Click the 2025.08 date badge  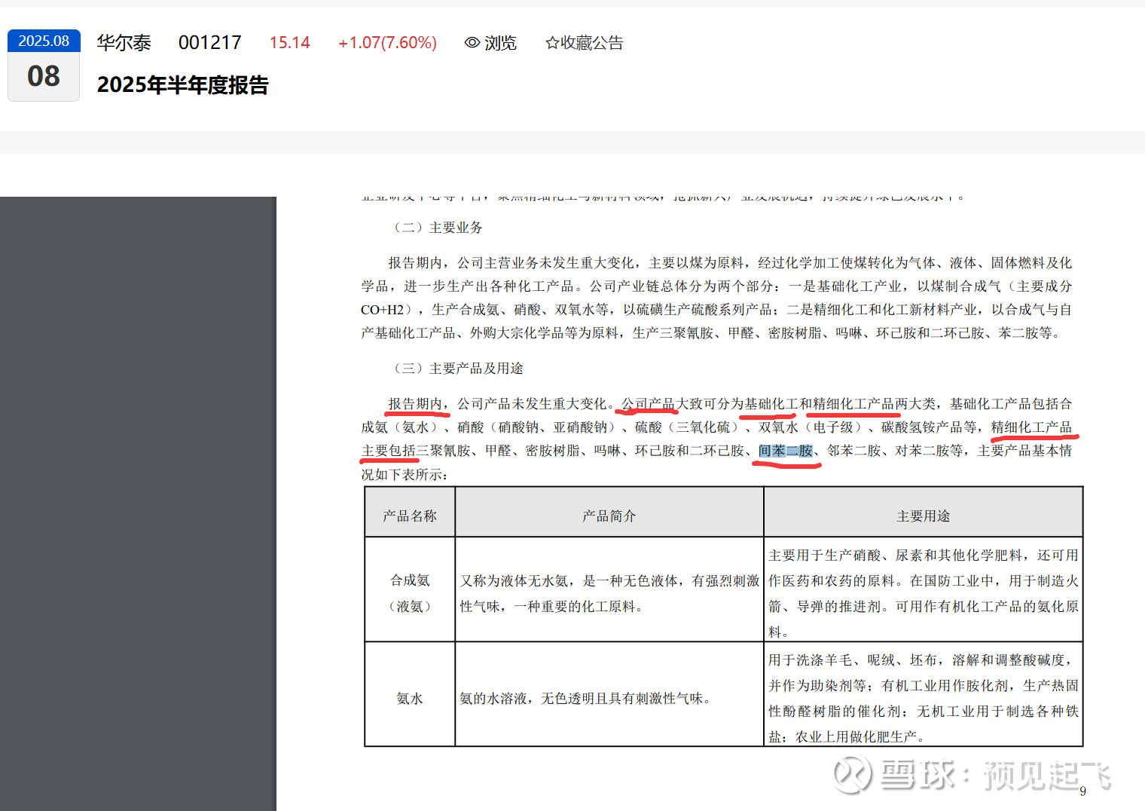click(x=44, y=41)
